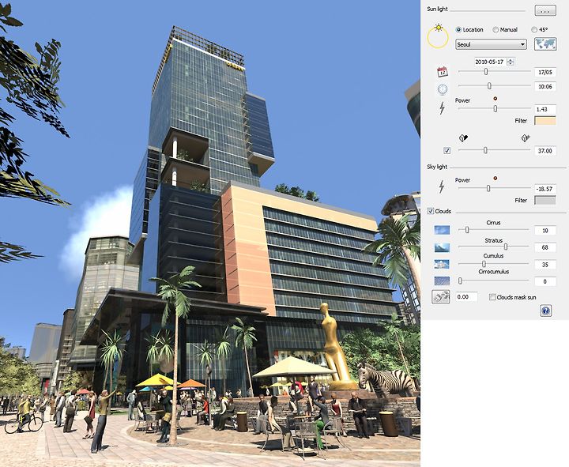Click the time of day slider handle
The image size is (569, 467).
pos(489,86)
